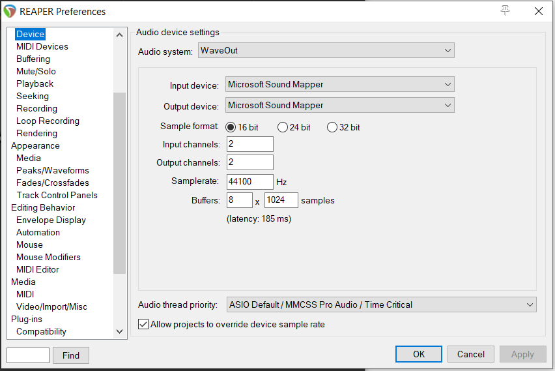Click the preferences tree scrollbar thumb
This screenshot has width=555, height=371.
coord(120,183)
